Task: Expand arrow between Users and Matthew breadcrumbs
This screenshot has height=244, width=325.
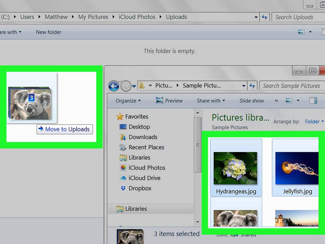Action: click(39, 17)
